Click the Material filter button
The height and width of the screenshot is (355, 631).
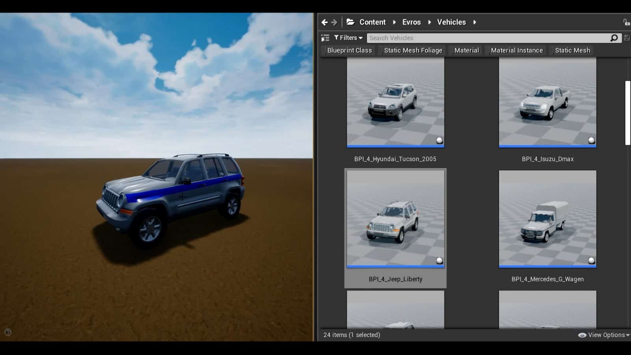coord(466,50)
